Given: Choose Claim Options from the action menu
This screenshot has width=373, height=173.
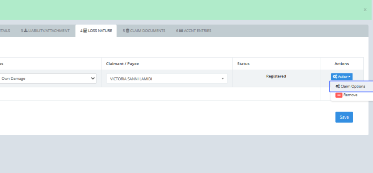Looking at the screenshot, I should pyautogui.click(x=353, y=86).
